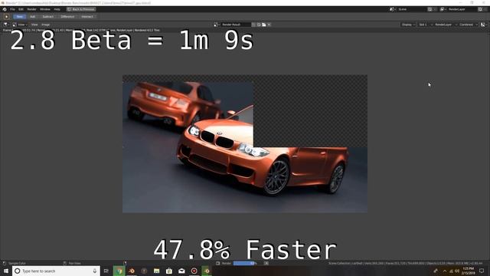Open the image editor Image menu
This screenshot has width=490, height=276.
[46, 25]
